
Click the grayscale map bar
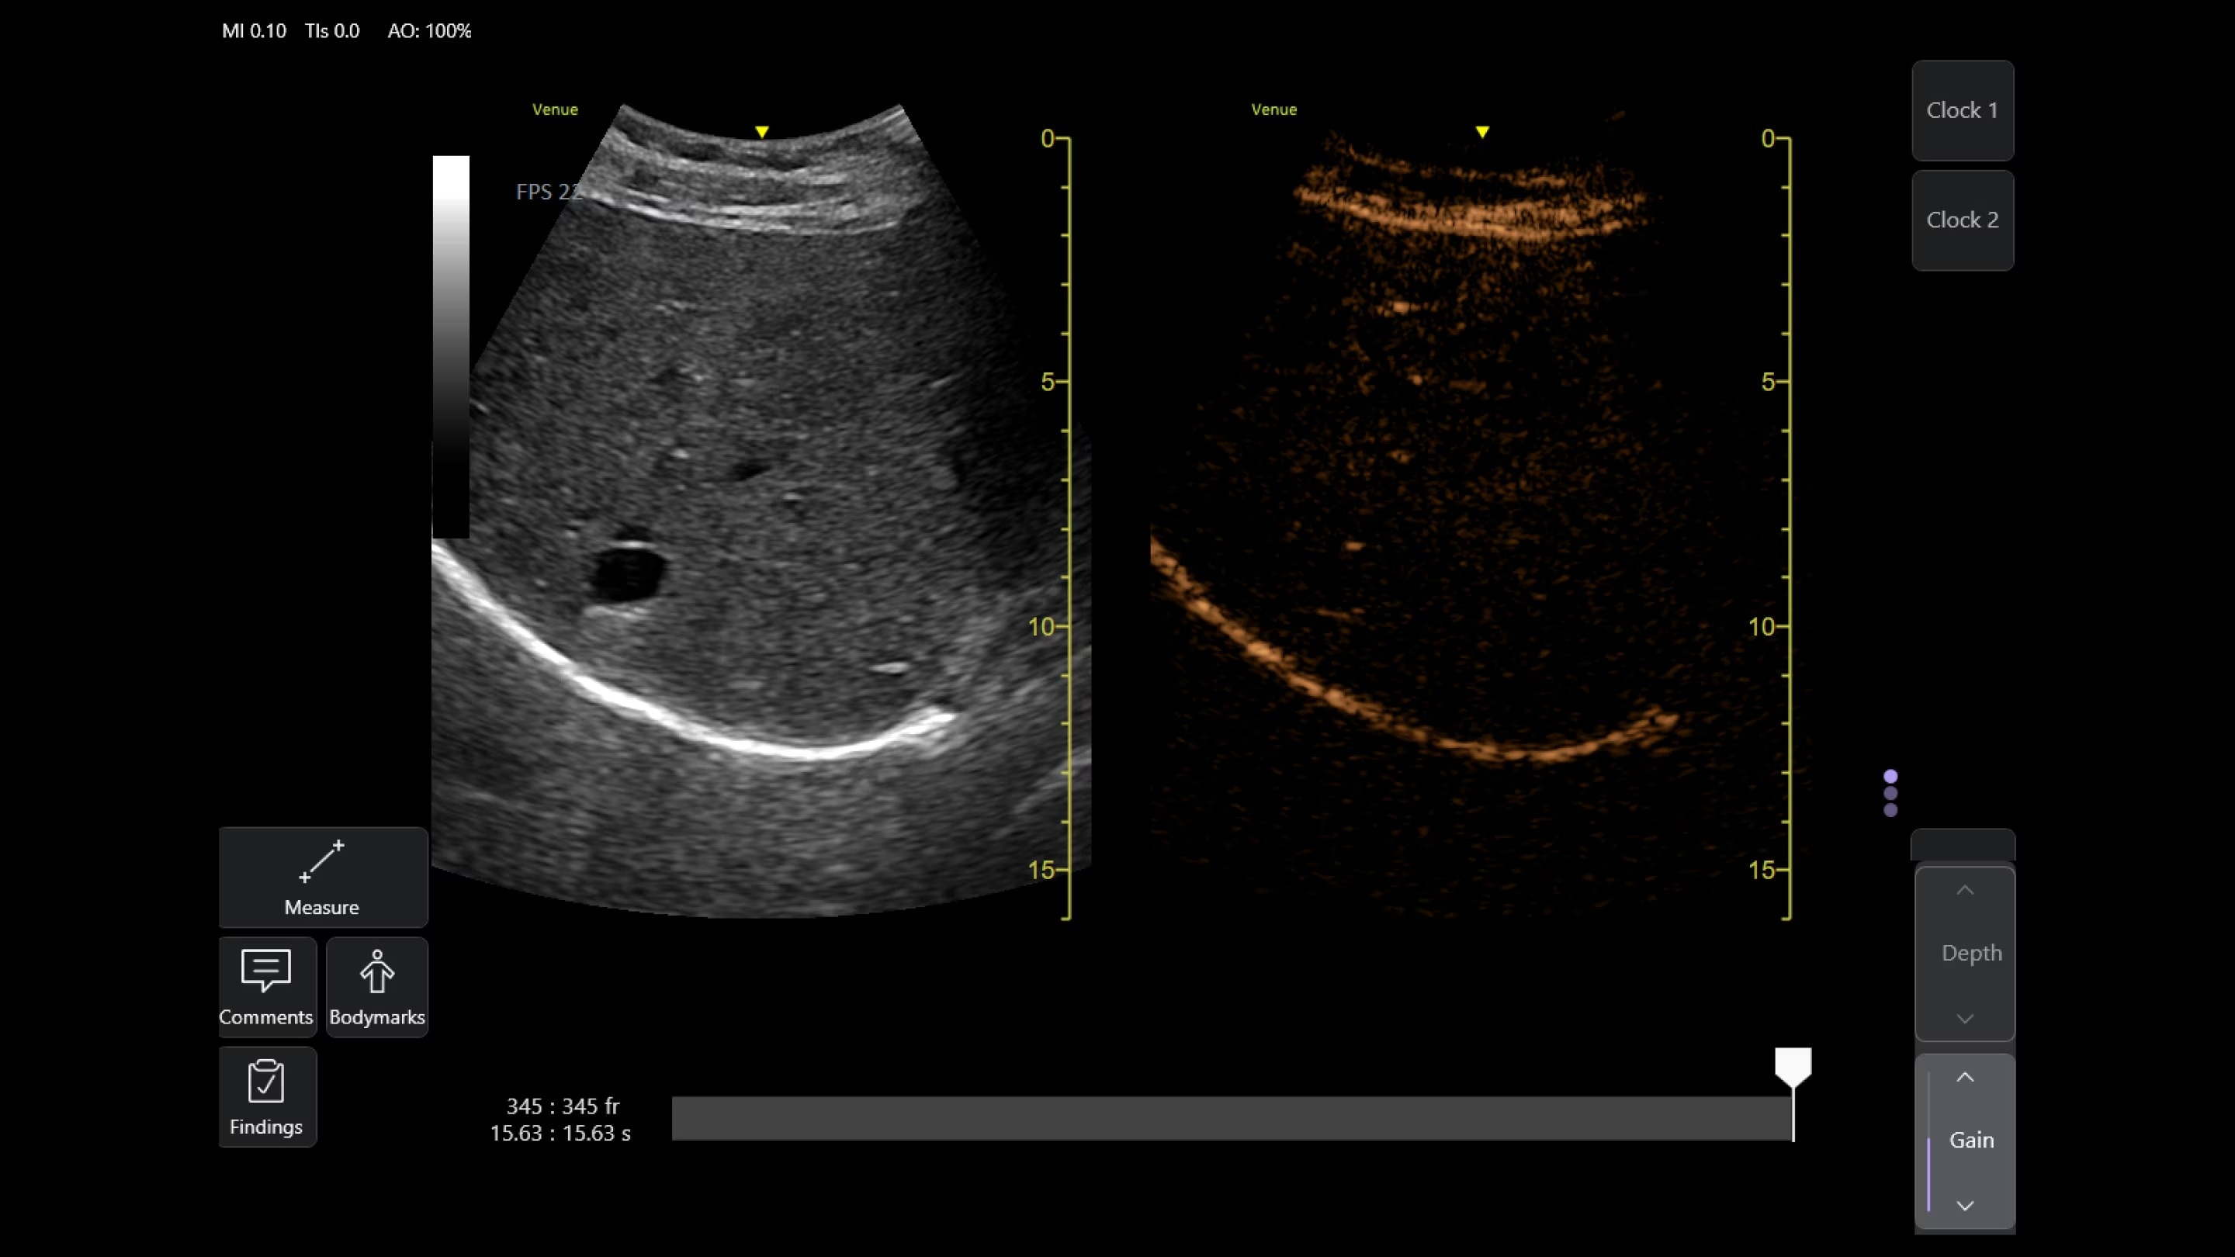(450, 347)
